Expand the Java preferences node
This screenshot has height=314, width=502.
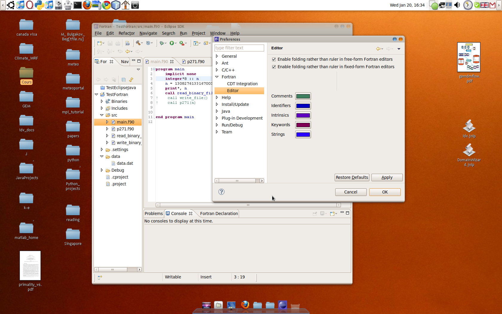[x=217, y=111]
